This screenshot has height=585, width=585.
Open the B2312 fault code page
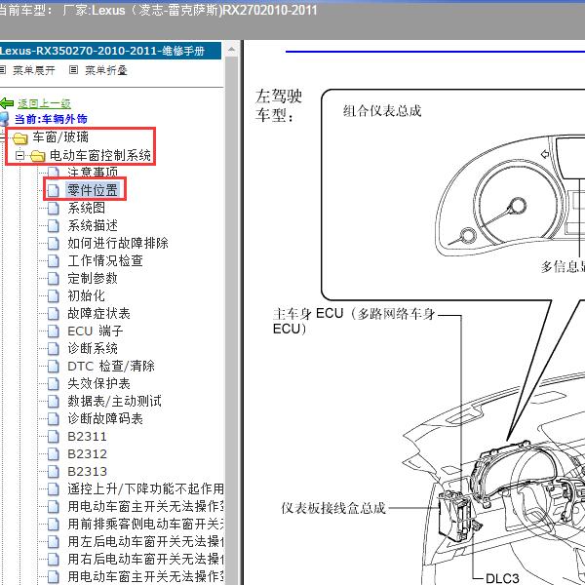pos(88,453)
